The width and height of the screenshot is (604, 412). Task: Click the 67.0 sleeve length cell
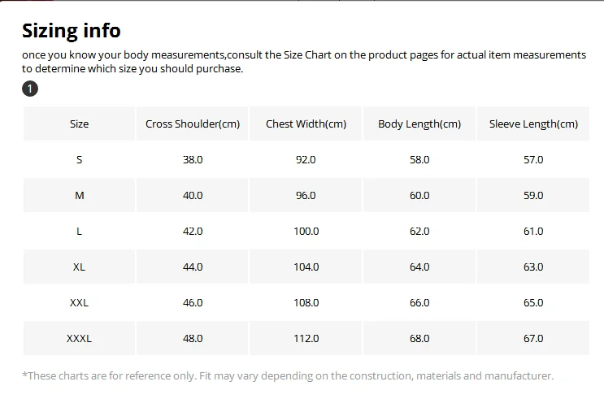pos(533,339)
